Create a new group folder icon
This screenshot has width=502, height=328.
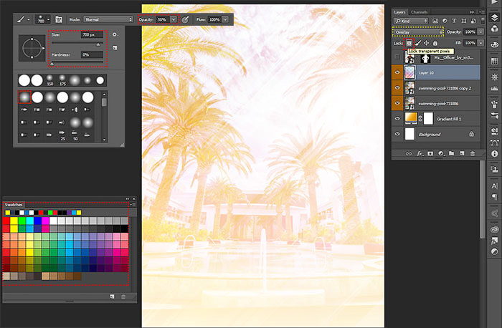point(451,153)
